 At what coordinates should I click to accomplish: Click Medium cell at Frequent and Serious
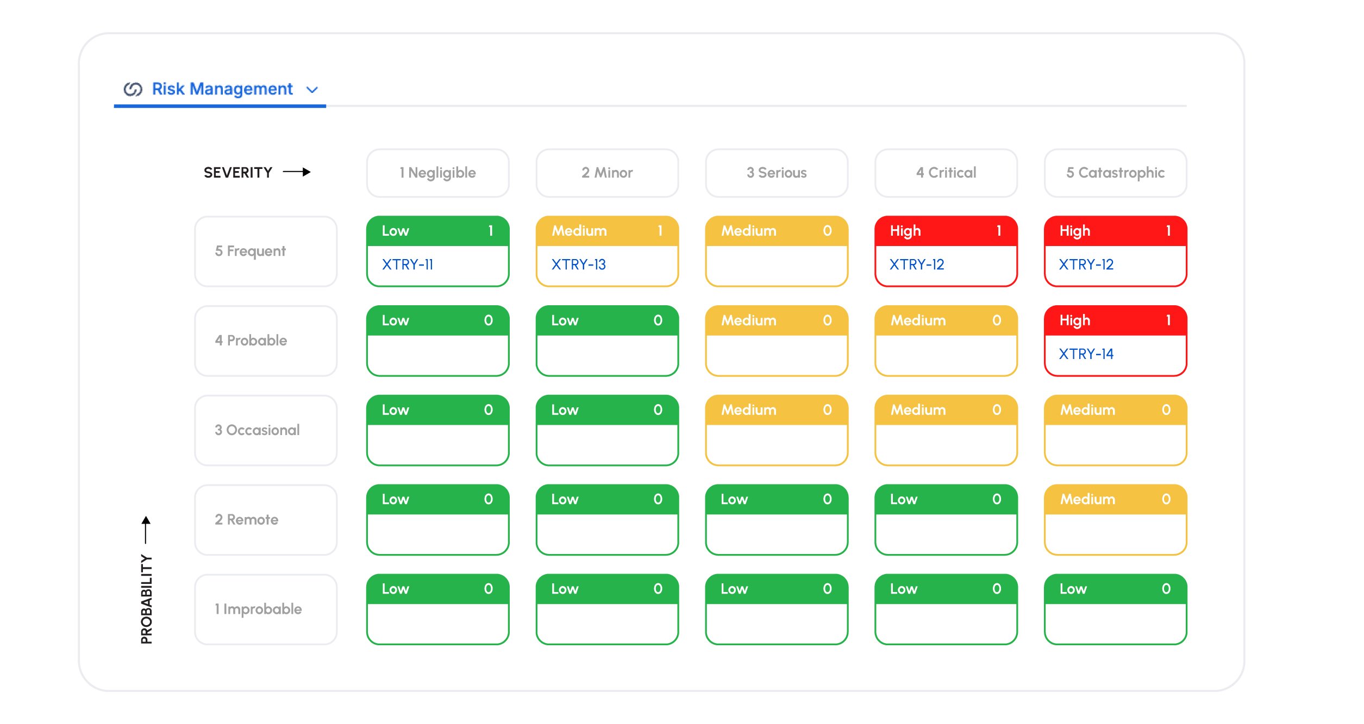tap(777, 251)
